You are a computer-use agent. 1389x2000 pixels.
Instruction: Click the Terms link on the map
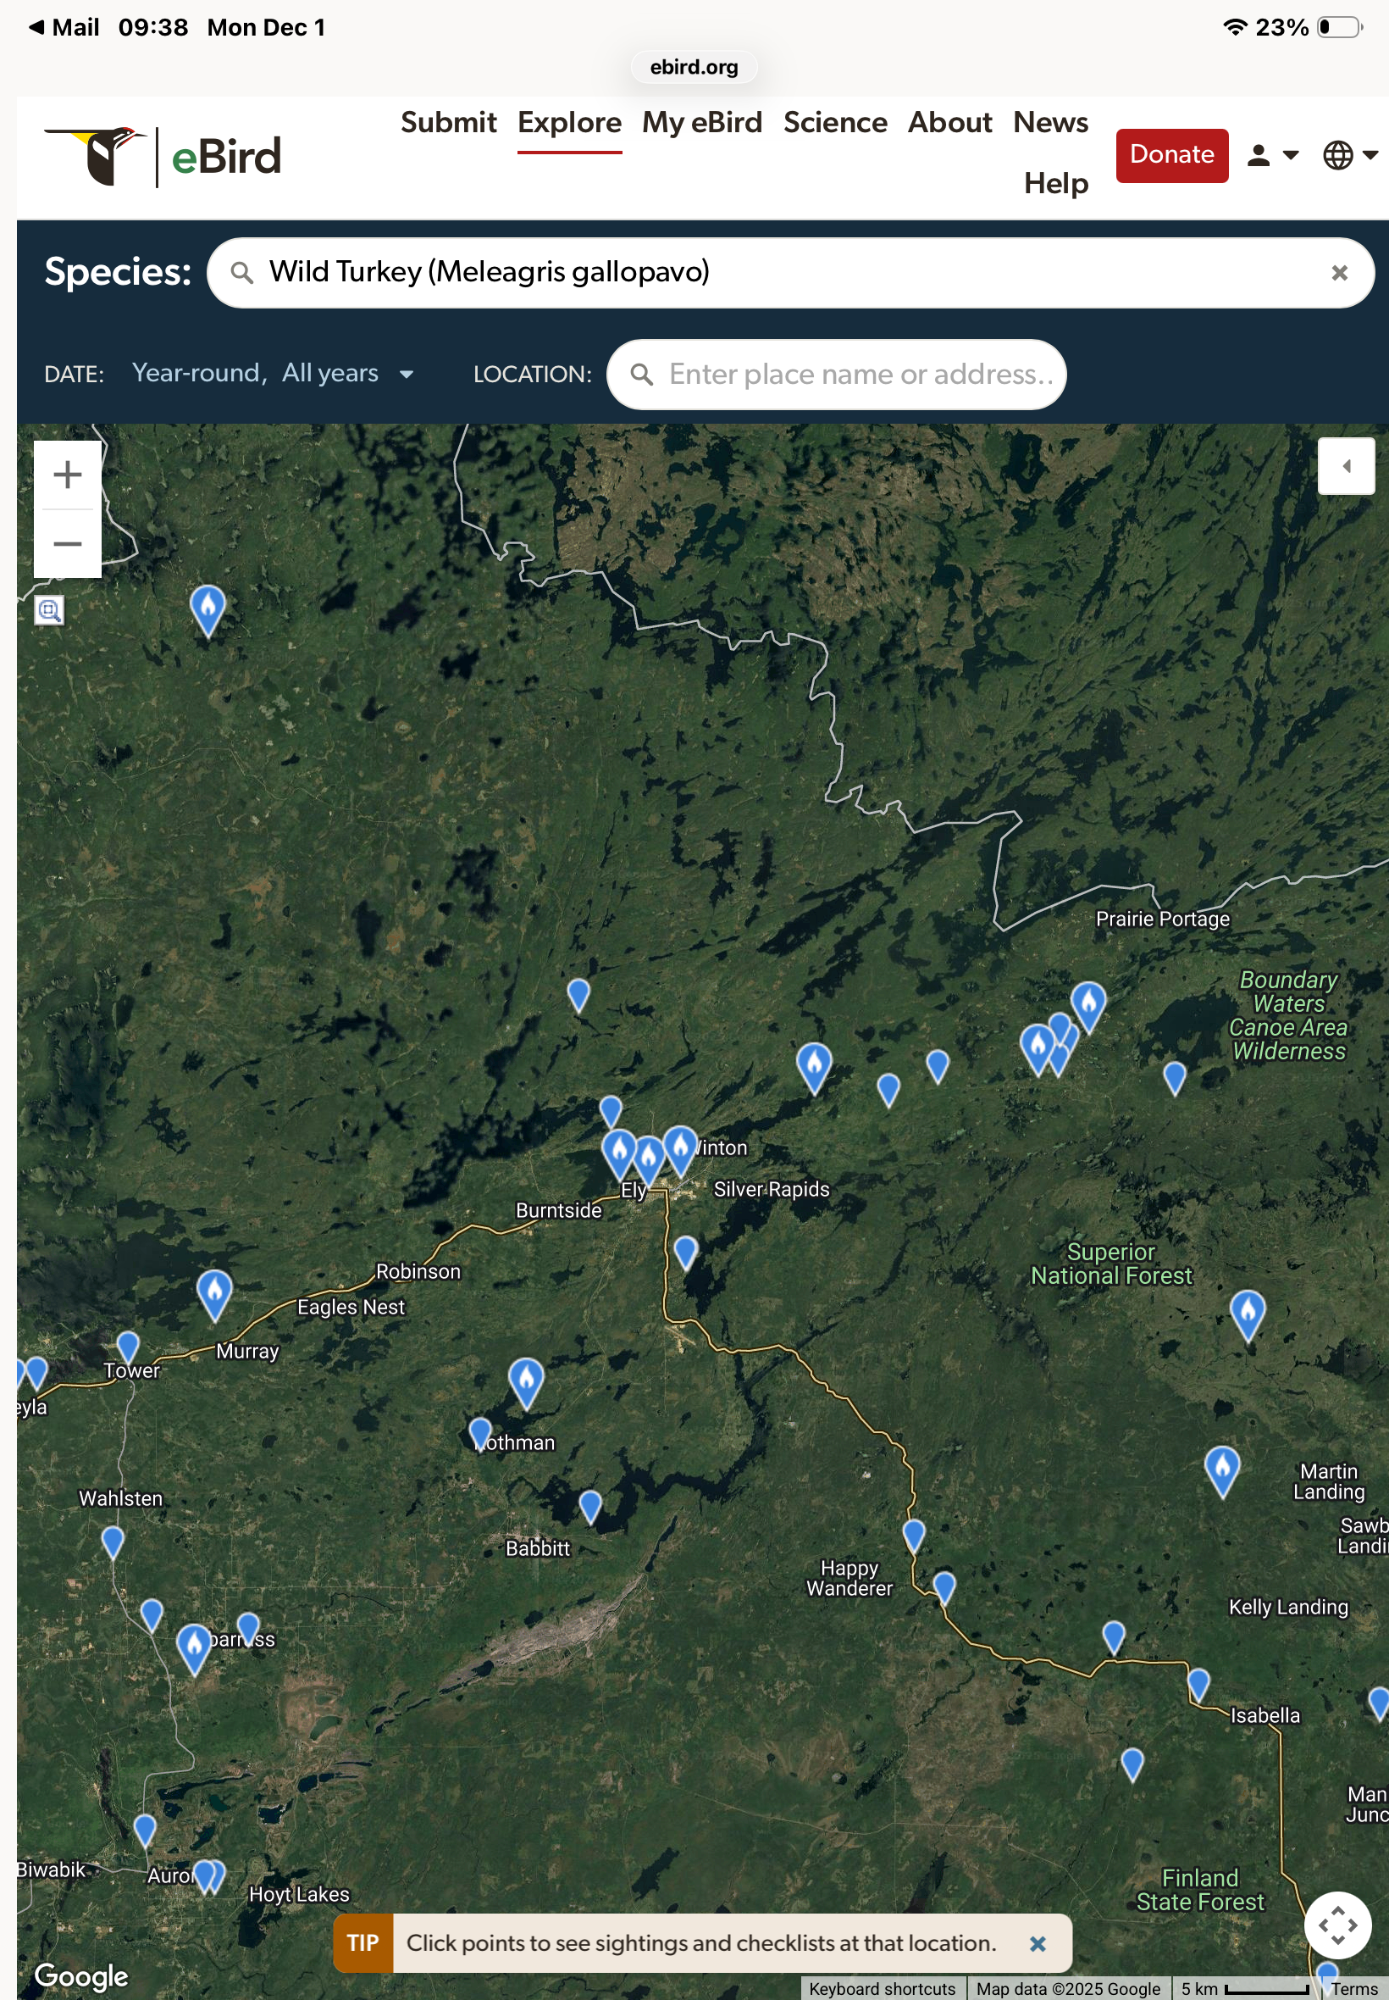1353,1989
